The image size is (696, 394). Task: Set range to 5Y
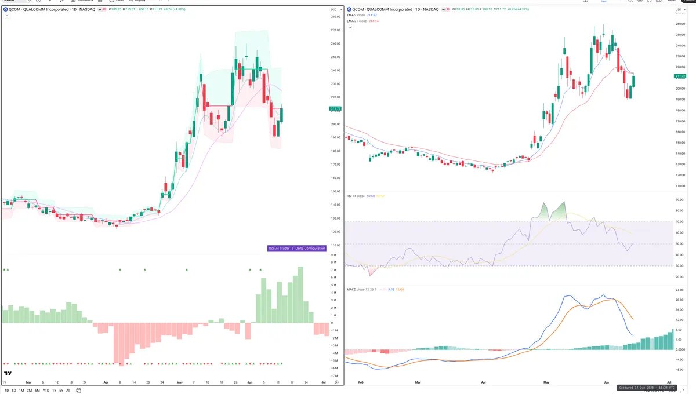(x=61, y=391)
